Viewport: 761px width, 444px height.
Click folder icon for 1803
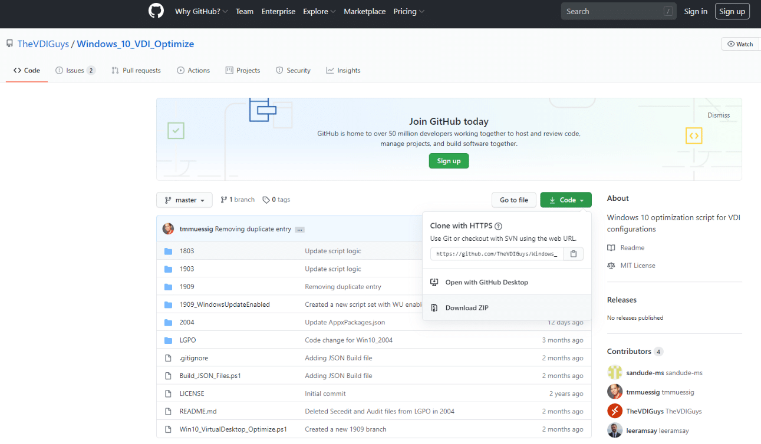168,251
